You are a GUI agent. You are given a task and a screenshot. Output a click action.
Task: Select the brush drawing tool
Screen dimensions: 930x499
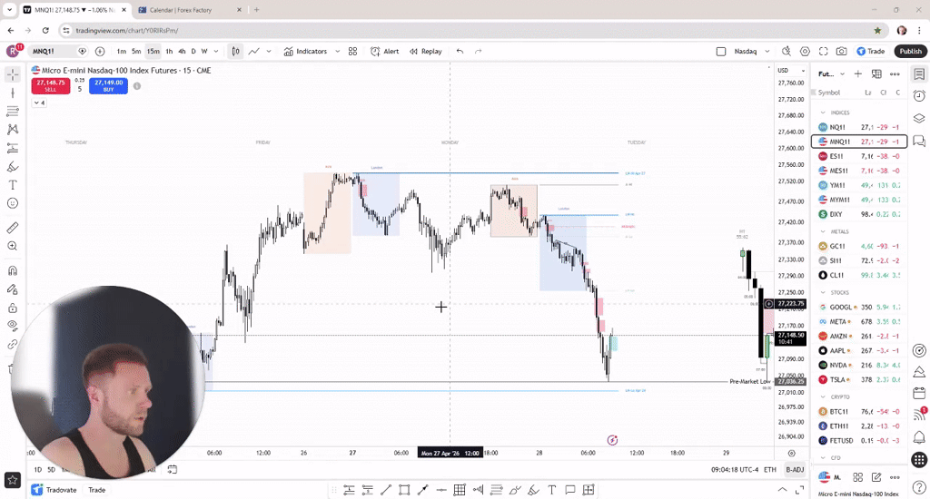13,167
